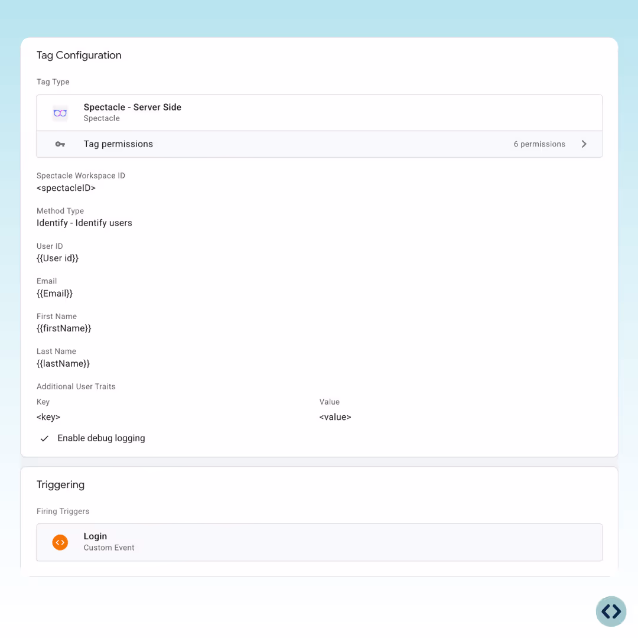Click the Enable debug logging checkmark
The width and height of the screenshot is (638, 638).
pos(44,438)
